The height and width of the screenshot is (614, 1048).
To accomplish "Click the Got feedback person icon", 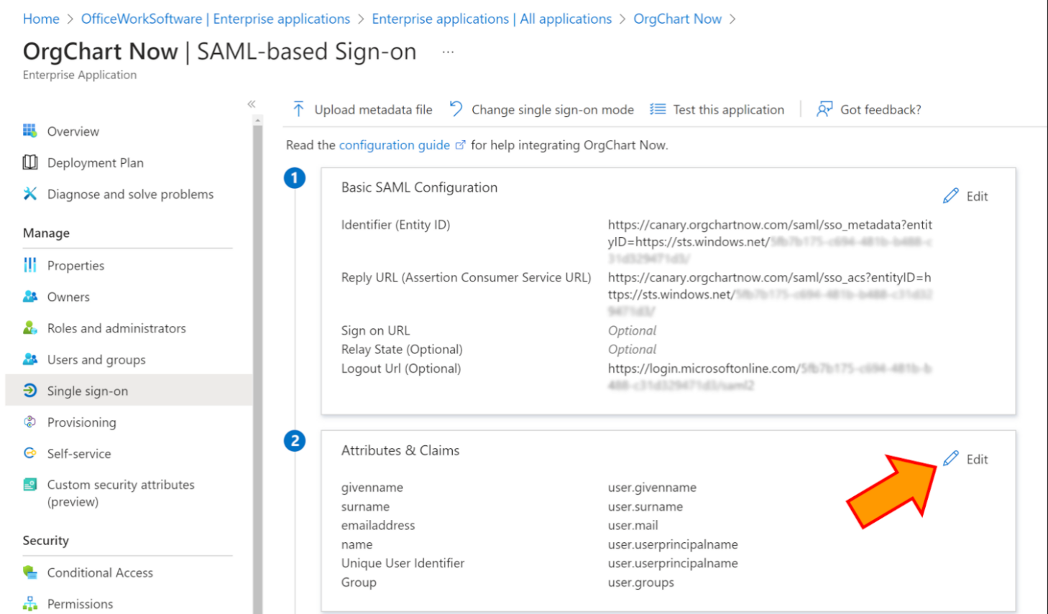I will tap(824, 109).
